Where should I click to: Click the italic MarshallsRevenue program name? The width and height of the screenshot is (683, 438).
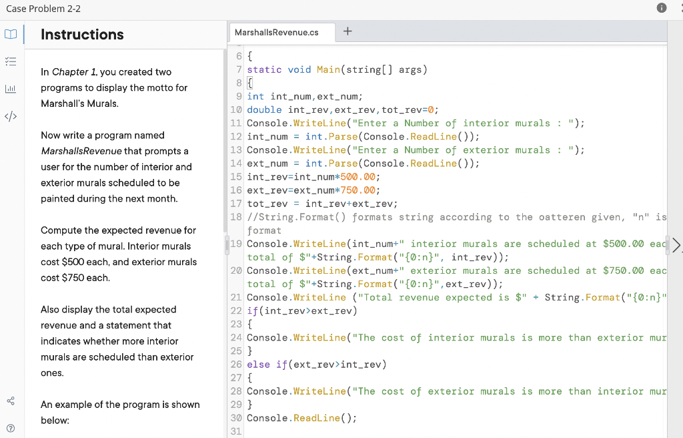pos(81,151)
